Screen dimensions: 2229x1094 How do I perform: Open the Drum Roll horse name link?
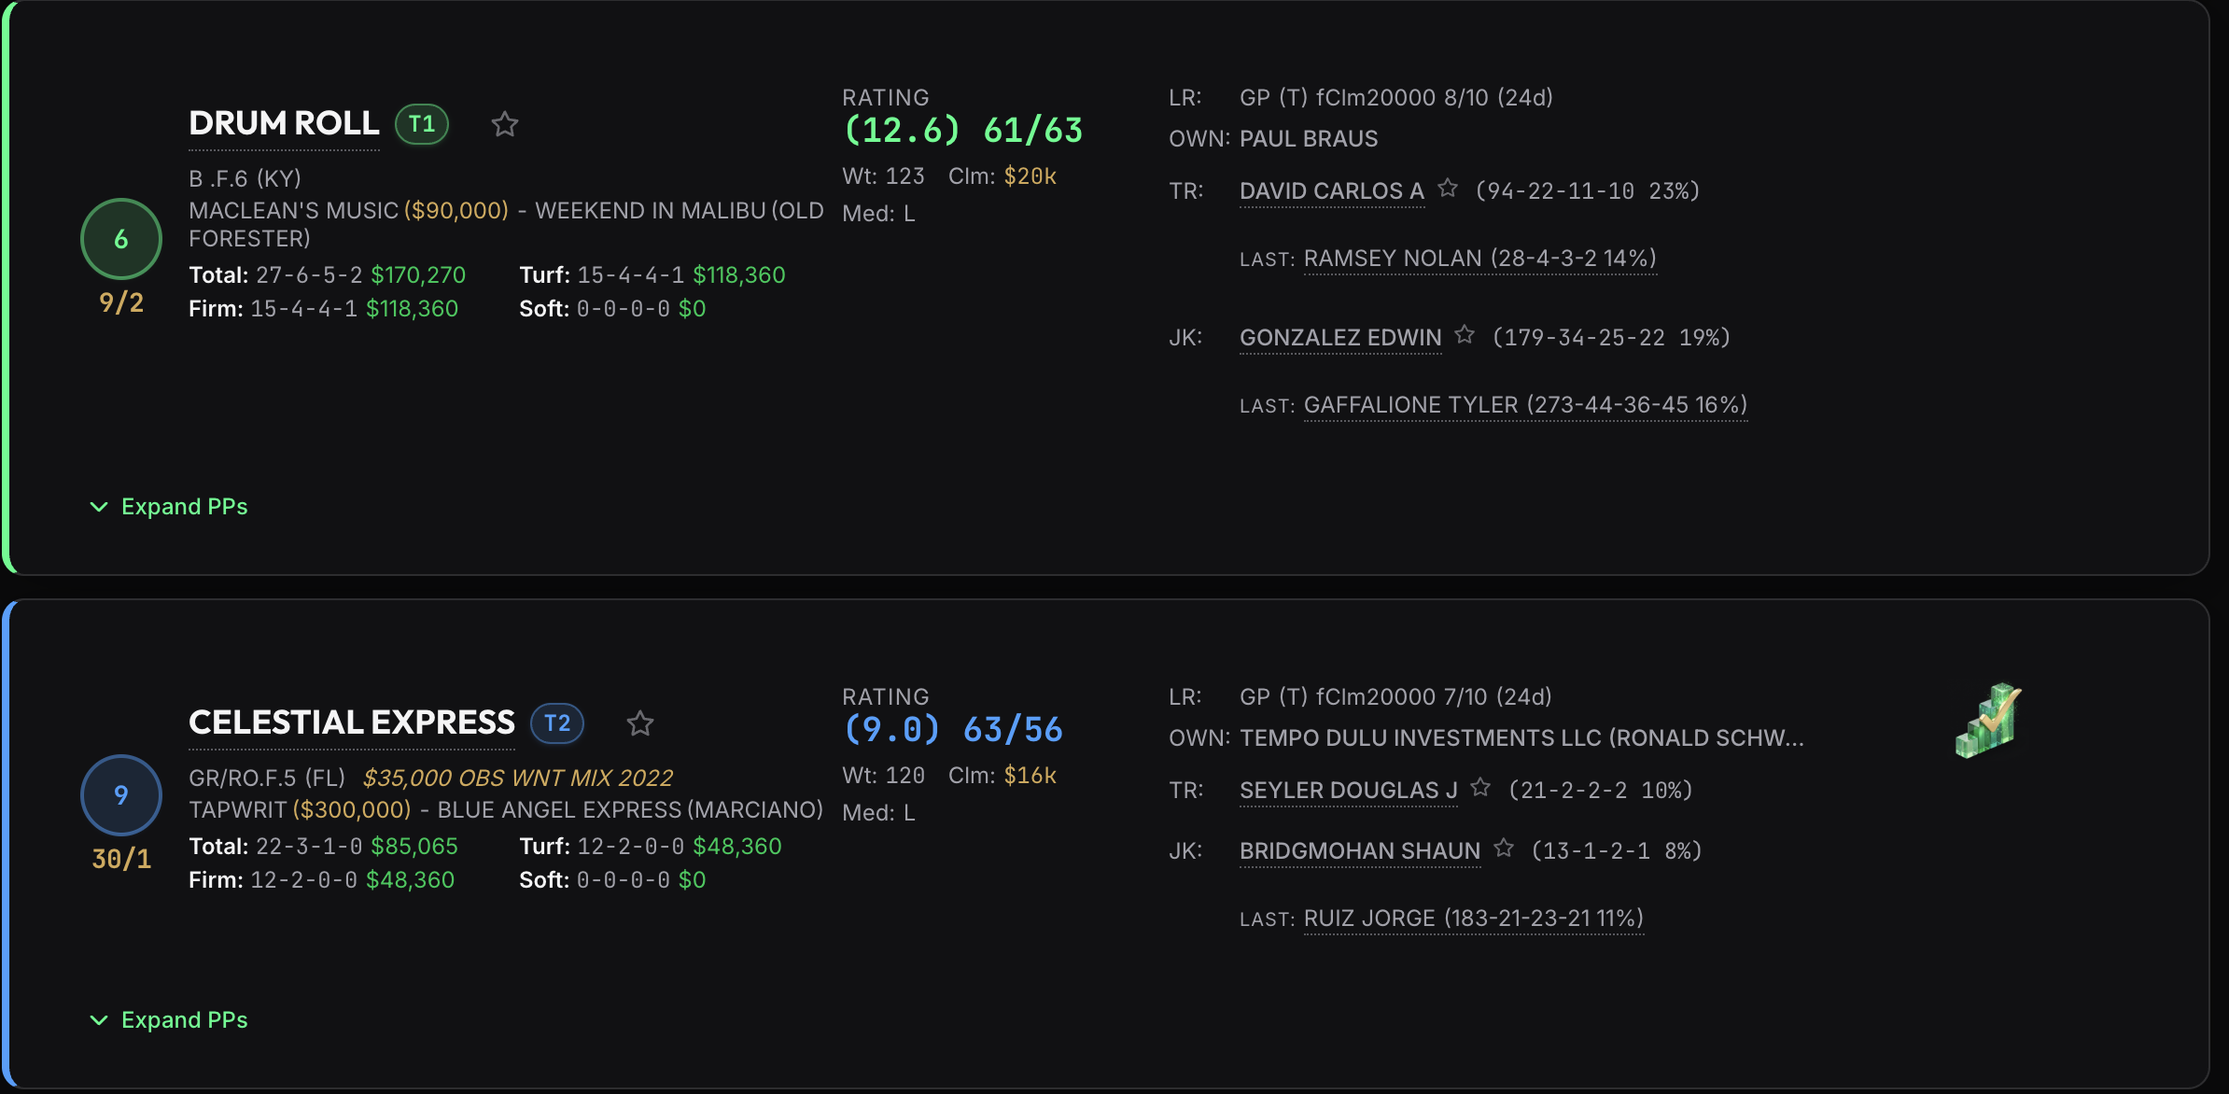pos(284,123)
